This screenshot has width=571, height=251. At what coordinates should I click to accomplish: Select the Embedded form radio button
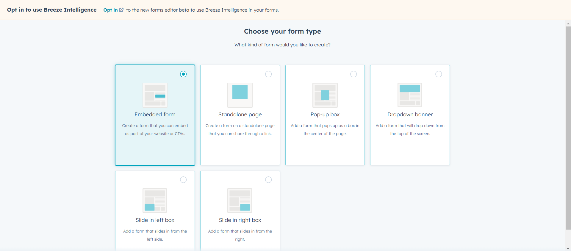click(183, 74)
